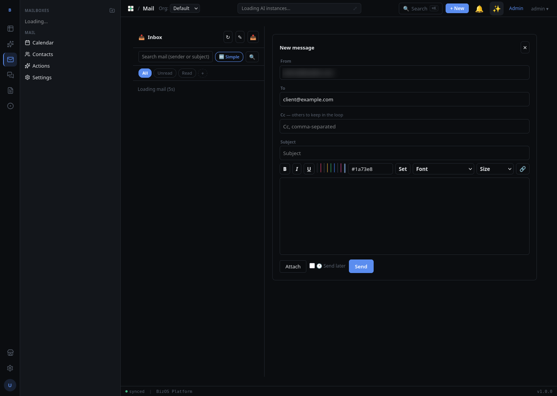
Task: Click the Search mail input
Action: click(176, 57)
